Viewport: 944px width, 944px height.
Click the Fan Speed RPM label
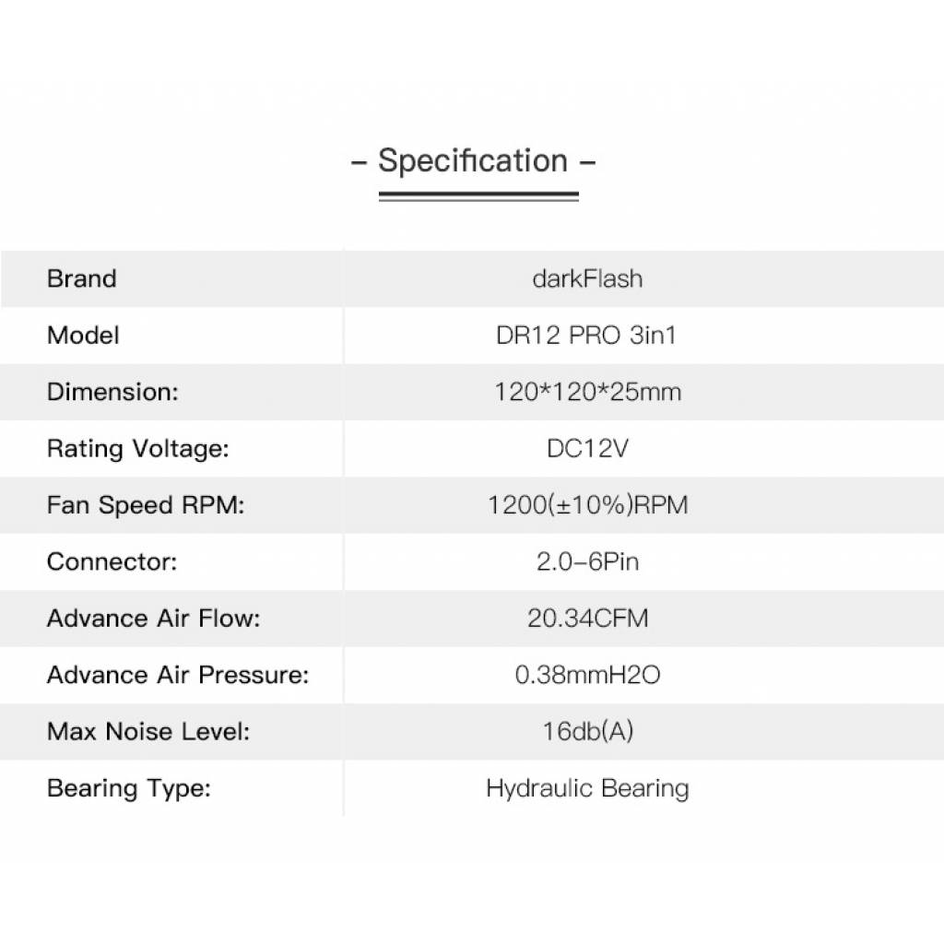click(x=146, y=505)
